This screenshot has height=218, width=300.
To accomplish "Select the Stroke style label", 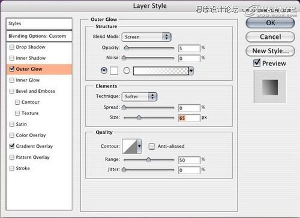I will coord(23,168).
